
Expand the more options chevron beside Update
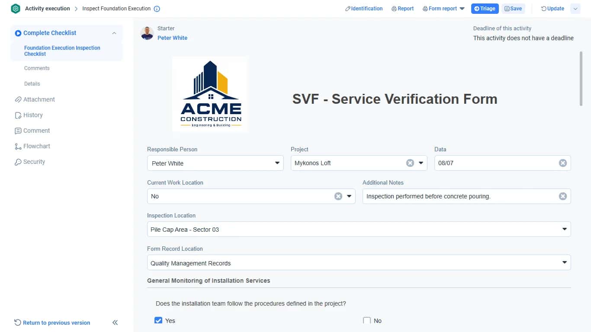575,9
